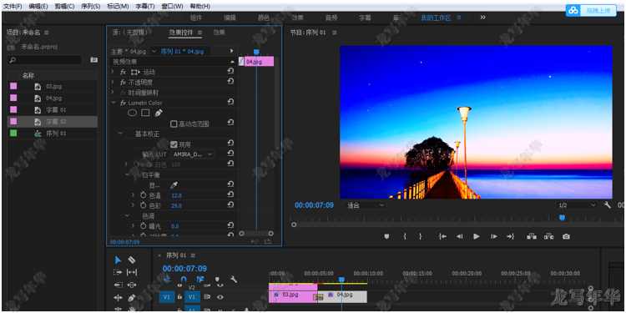The width and height of the screenshot is (626, 313).
Task: Toggle the Lumetri Color fx switch
Action: 123,103
